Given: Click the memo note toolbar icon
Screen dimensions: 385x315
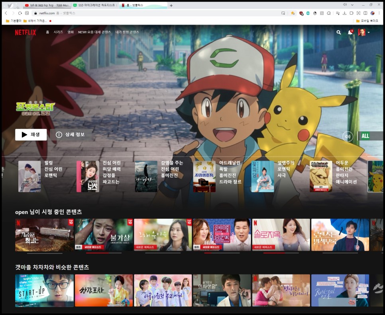Looking at the screenshot, I should [352, 13].
